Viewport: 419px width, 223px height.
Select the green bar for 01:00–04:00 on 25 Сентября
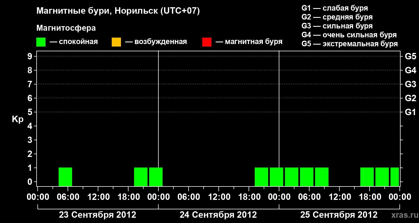292,177
